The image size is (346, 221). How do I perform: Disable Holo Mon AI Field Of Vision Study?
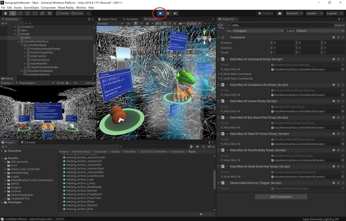point(227,134)
